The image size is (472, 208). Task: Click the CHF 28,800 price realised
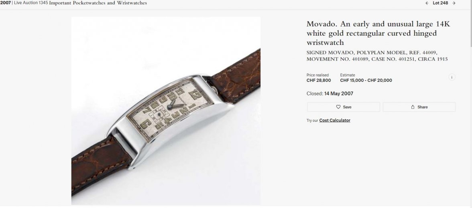(x=319, y=80)
